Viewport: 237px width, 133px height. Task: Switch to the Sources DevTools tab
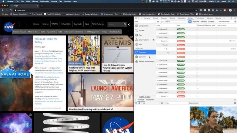pos(164,18)
